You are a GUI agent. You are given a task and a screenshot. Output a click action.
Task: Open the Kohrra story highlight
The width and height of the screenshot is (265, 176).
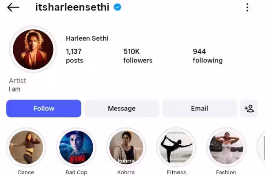pyautogui.click(x=126, y=147)
